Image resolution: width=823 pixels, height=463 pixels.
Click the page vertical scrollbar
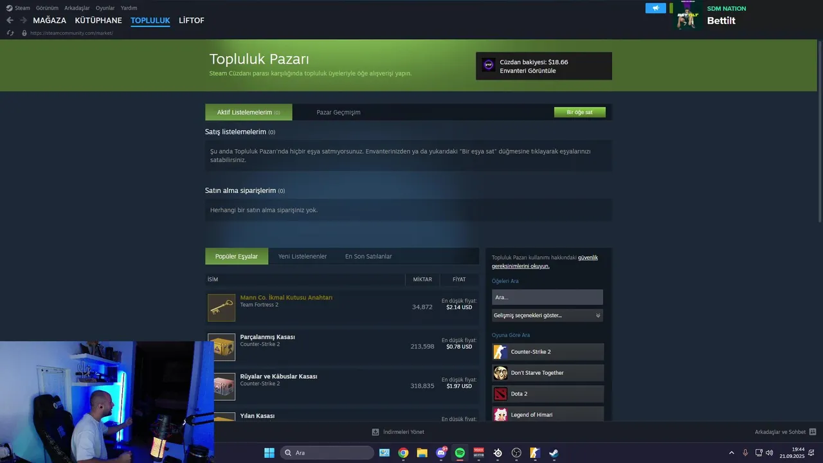(819, 132)
